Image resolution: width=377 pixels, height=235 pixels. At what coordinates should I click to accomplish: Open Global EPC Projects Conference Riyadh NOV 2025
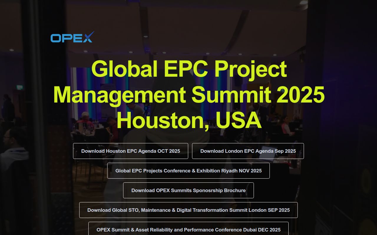tap(188, 170)
